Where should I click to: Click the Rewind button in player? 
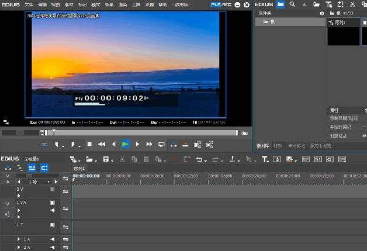pos(101,144)
